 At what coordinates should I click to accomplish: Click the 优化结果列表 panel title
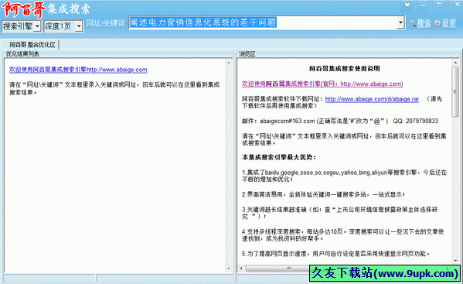tap(22, 54)
